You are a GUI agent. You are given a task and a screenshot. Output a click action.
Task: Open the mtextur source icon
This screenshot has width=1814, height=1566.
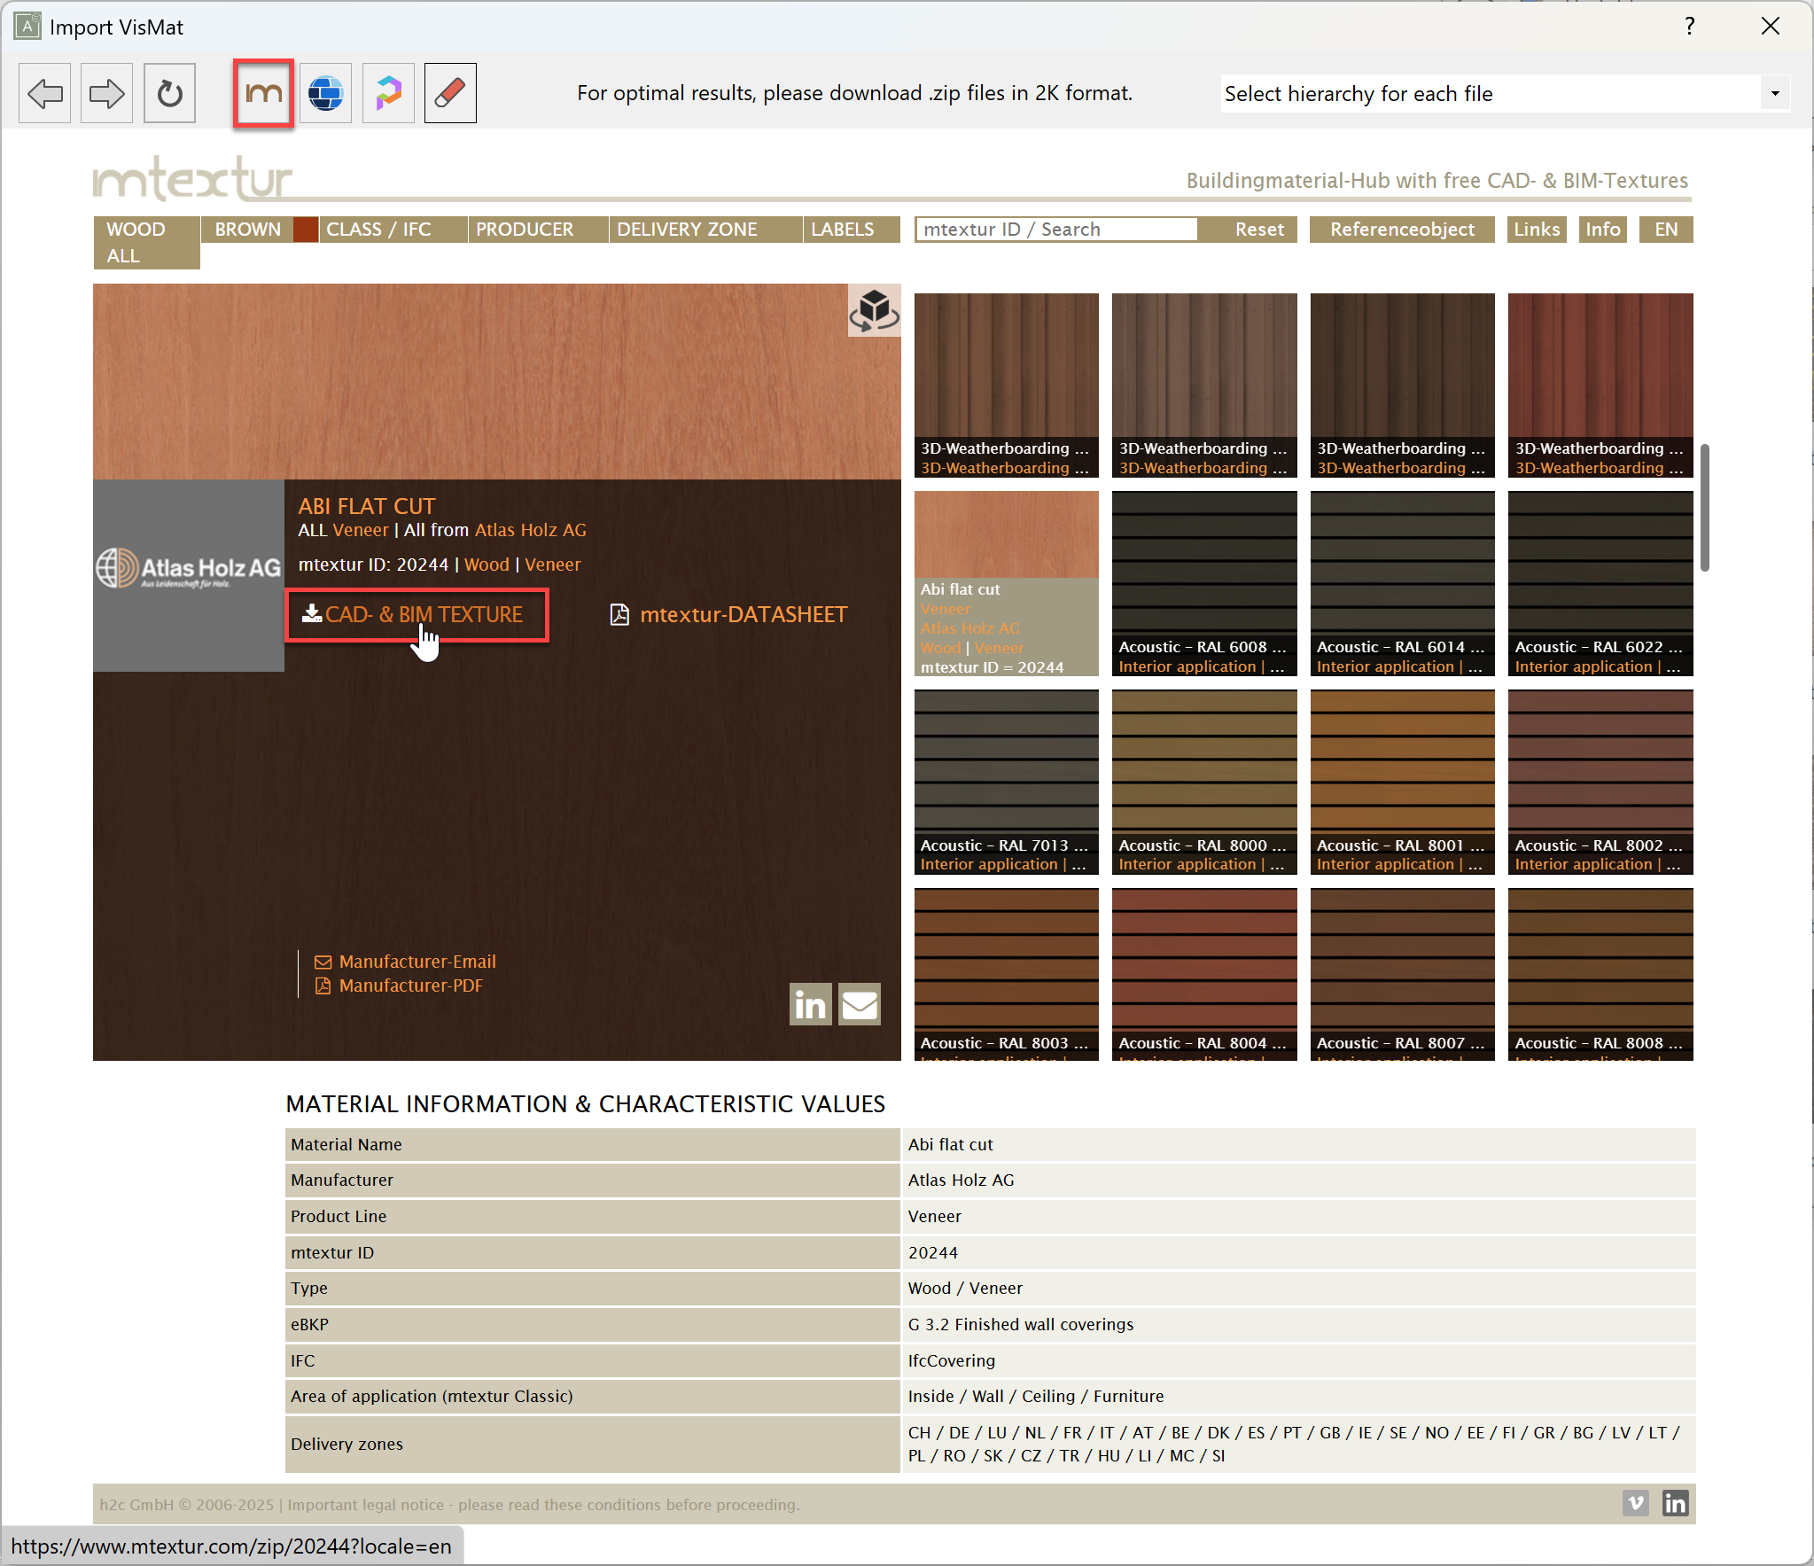[263, 93]
